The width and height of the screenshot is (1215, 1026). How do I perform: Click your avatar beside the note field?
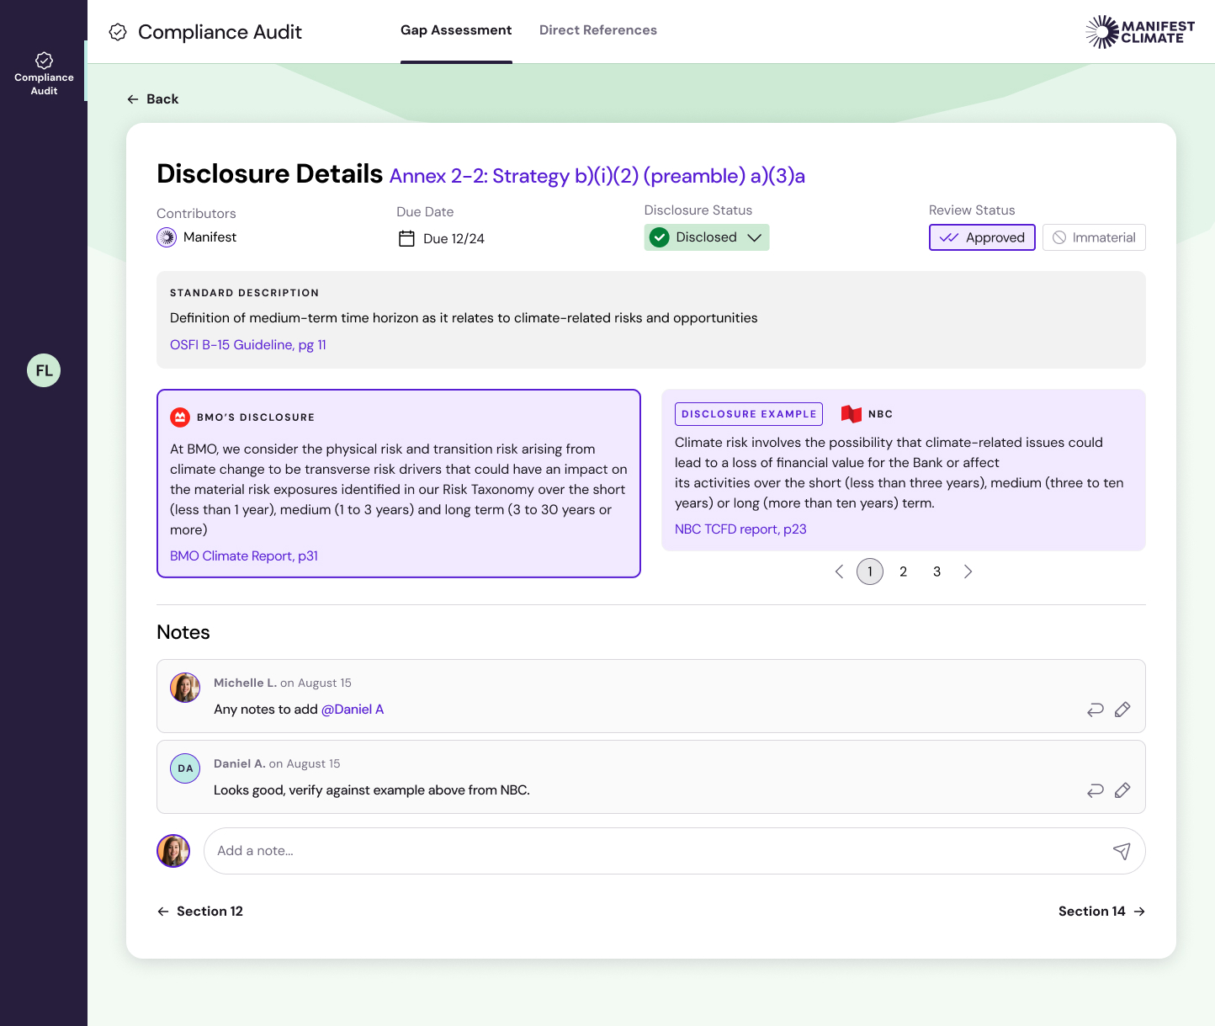173,851
